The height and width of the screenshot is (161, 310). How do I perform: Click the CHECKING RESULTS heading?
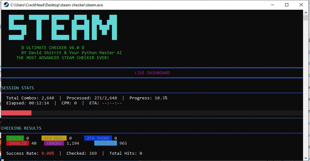[21, 128]
